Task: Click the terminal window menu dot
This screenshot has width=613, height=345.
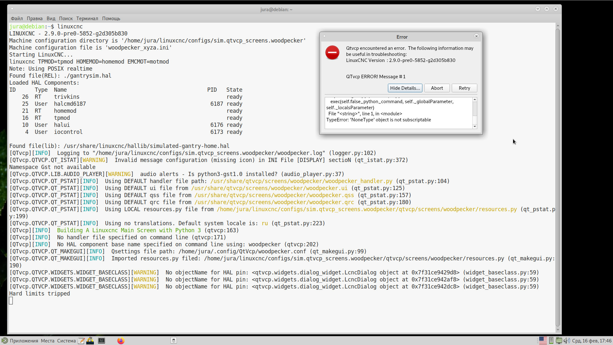Action: (x=12, y=9)
